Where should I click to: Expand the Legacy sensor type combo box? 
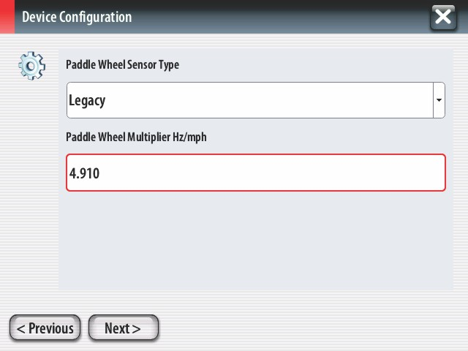(256, 100)
